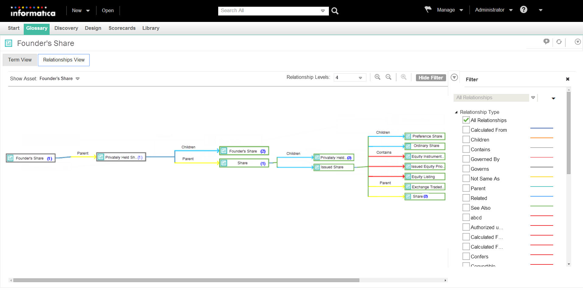Click the filter panel vertical scrollbar
This screenshot has height=290, width=583.
pos(569,133)
